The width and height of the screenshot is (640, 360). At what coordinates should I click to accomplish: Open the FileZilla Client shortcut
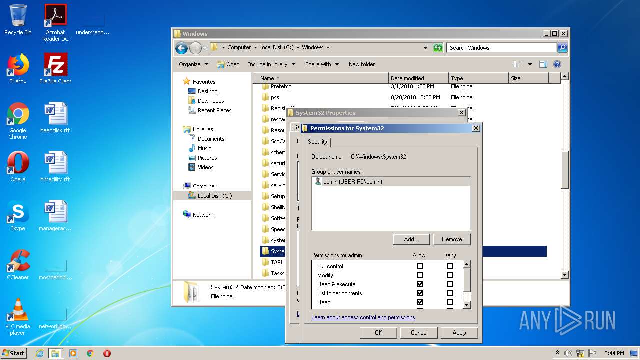pyautogui.click(x=55, y=69)
